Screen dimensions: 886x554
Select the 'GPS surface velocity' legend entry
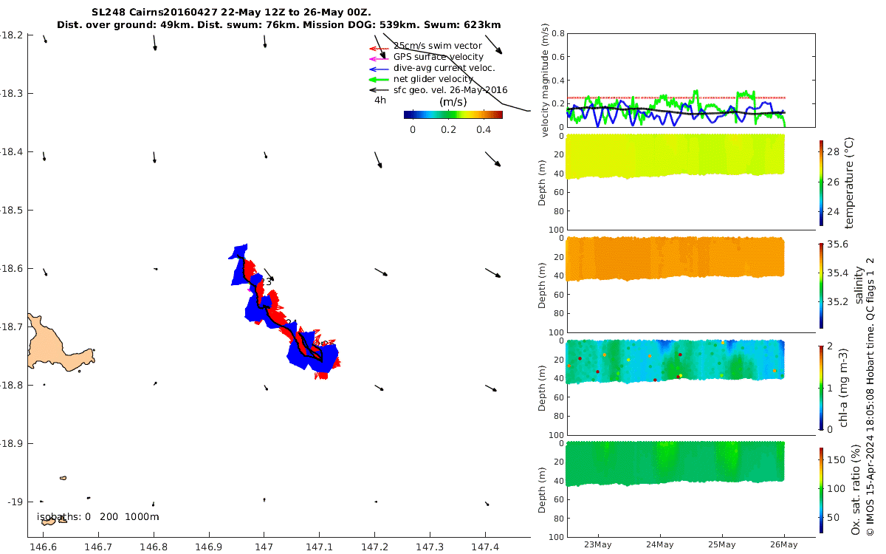pos(439,57)
